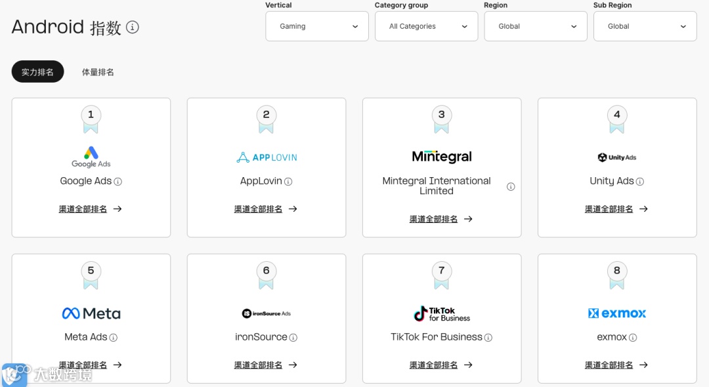Image resolution: width=709 pixels, height=387 pixels.
Task: Click rank 7 ribbon badge
Action: (442, 275)
